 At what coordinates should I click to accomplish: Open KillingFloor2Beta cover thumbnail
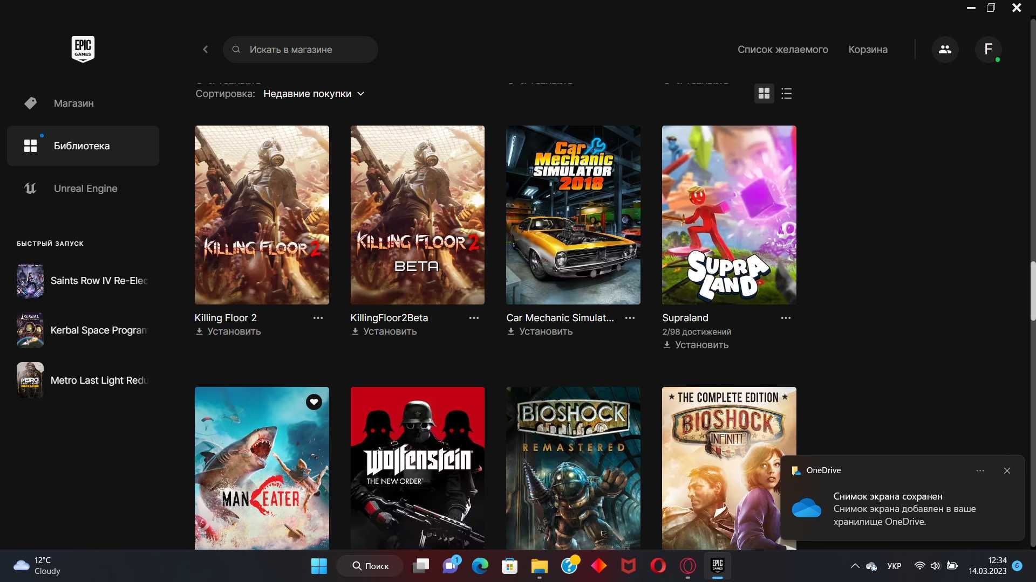tap(418, 215)
